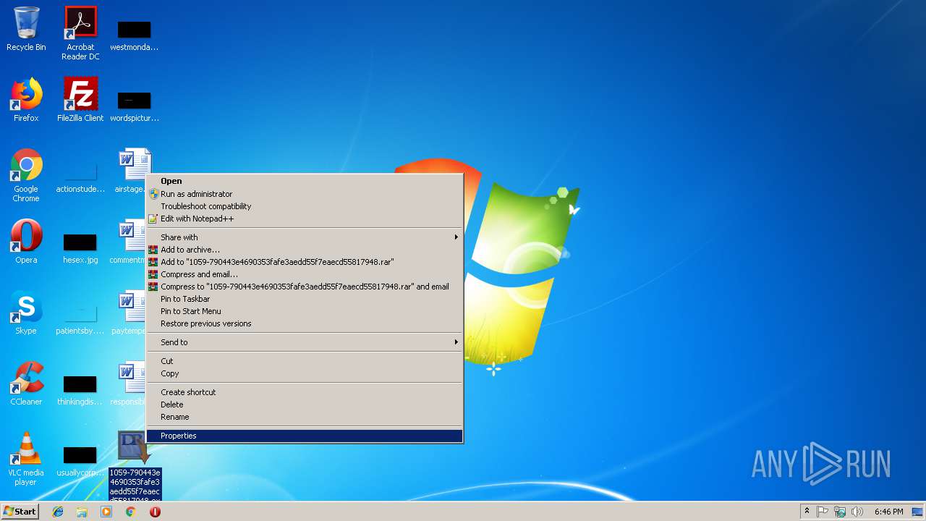Select the Skype desktop icon
Viewport: 926px width, 521px height.
coord(26,313)
